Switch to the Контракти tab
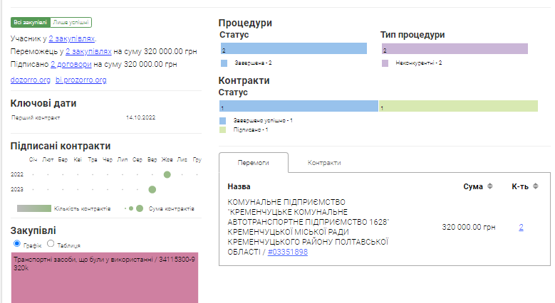555x303 pixels. 324,163
